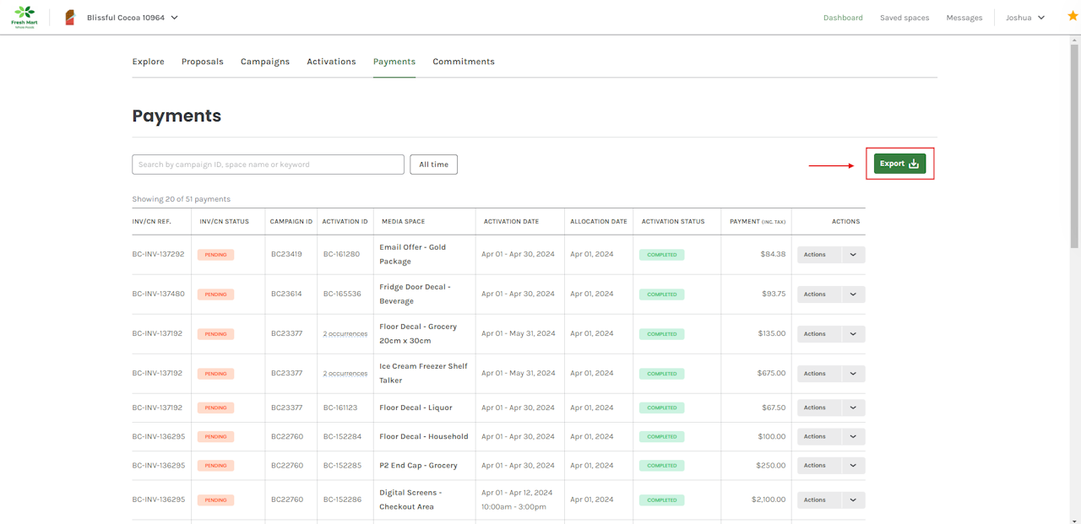The image size is (1081, 524).
Task: Click the Blissful Cocoa brand icon
Action: (x=70, y=18)
